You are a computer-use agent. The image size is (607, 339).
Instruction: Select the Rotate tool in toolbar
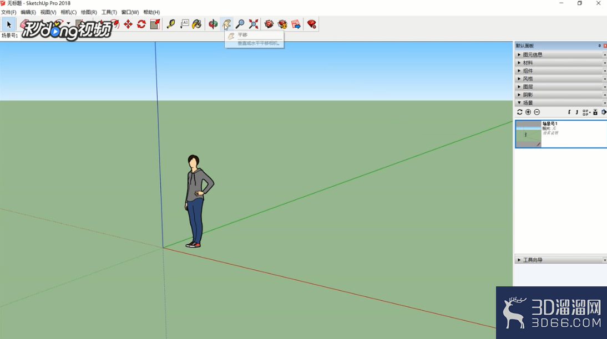pyautogui.click(x=141, y=24)
